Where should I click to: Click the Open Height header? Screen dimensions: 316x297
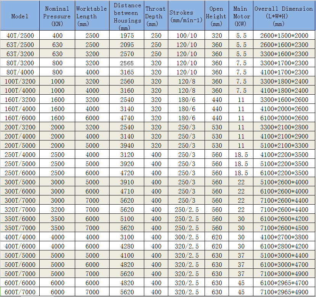click(x=216, y=16)
